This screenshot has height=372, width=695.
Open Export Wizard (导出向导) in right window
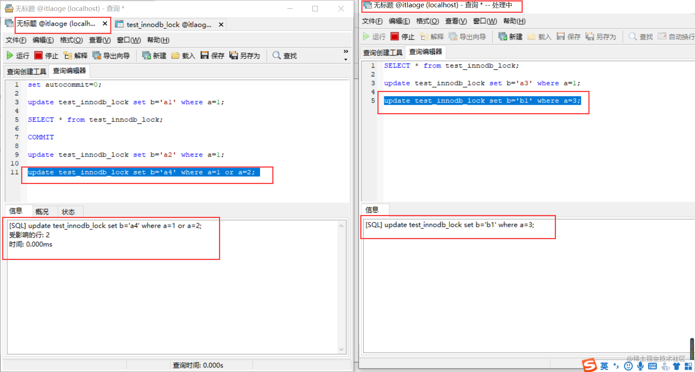(x=467, y=37)
